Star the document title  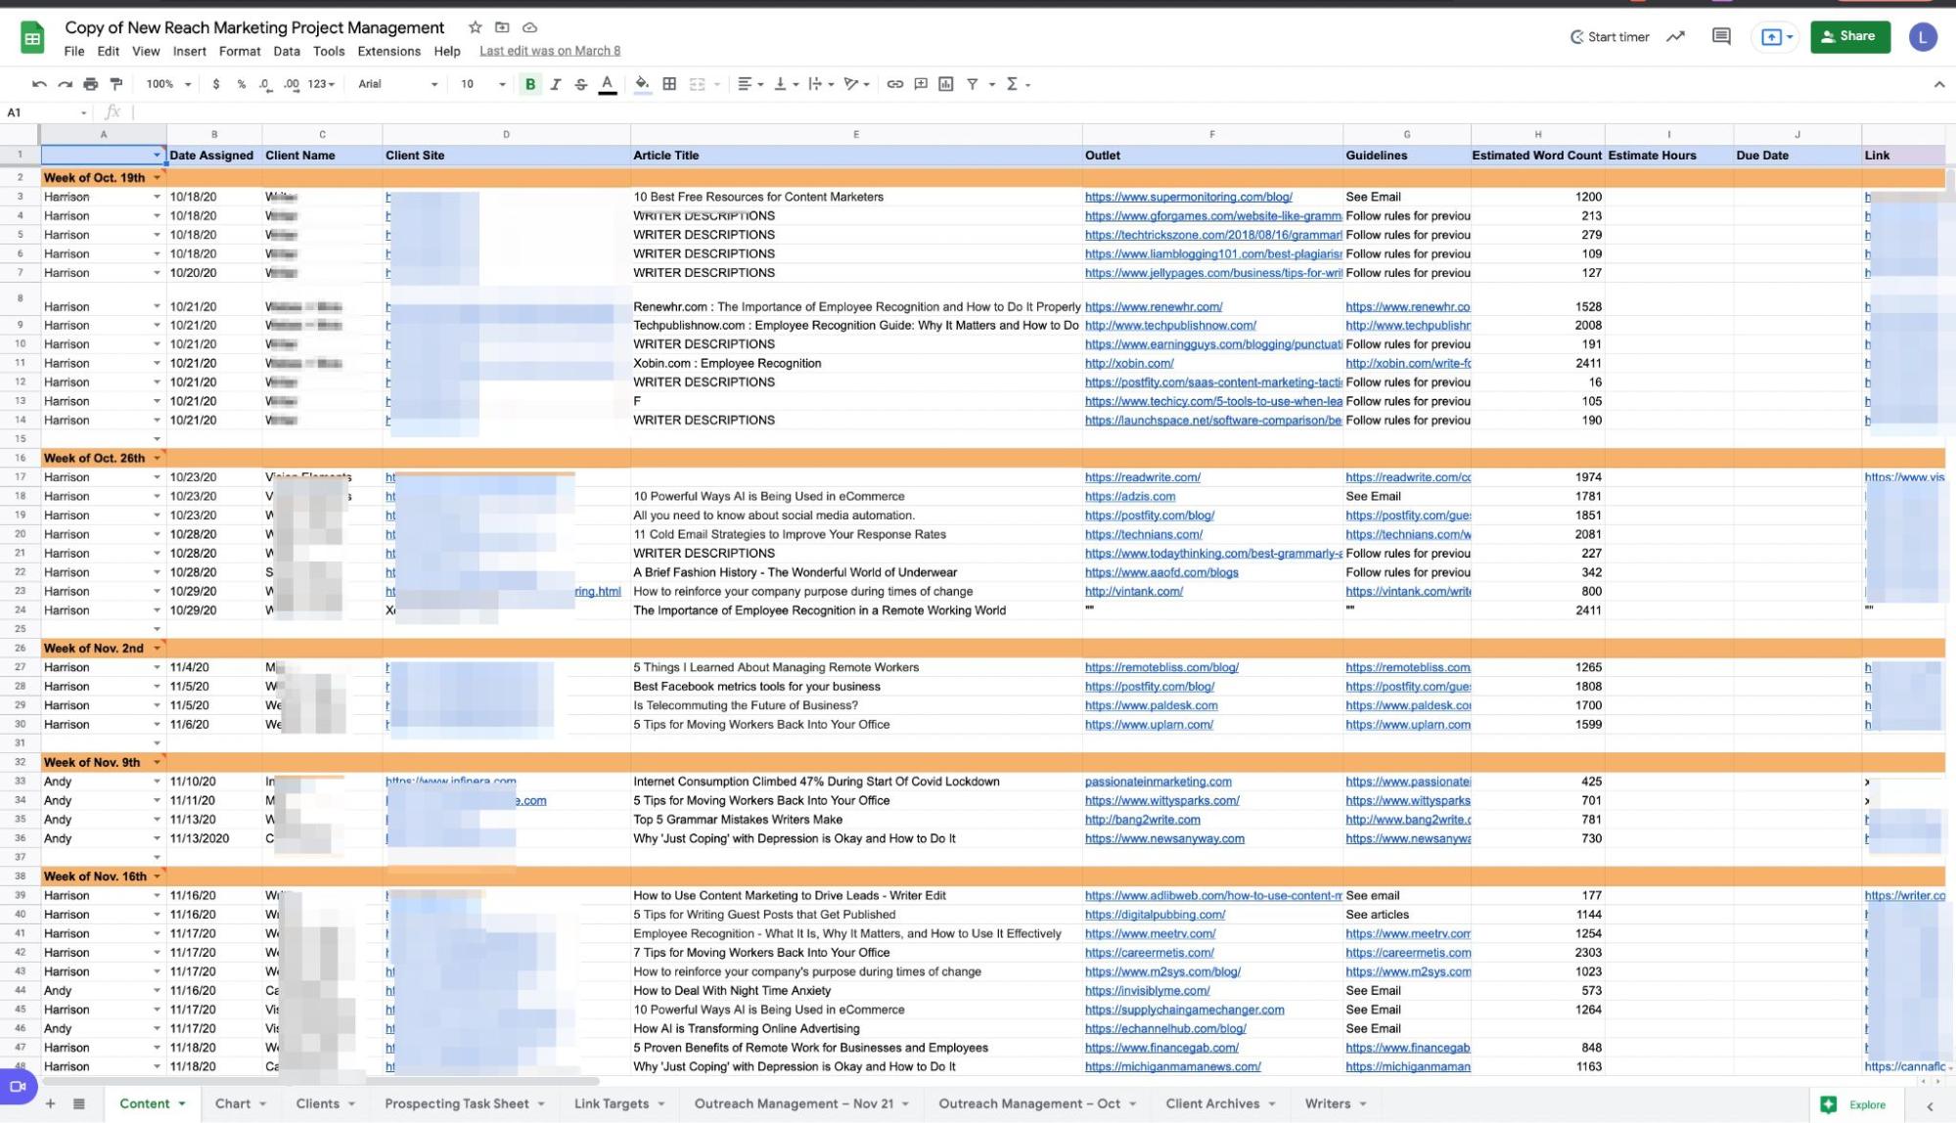pos(475,27)
